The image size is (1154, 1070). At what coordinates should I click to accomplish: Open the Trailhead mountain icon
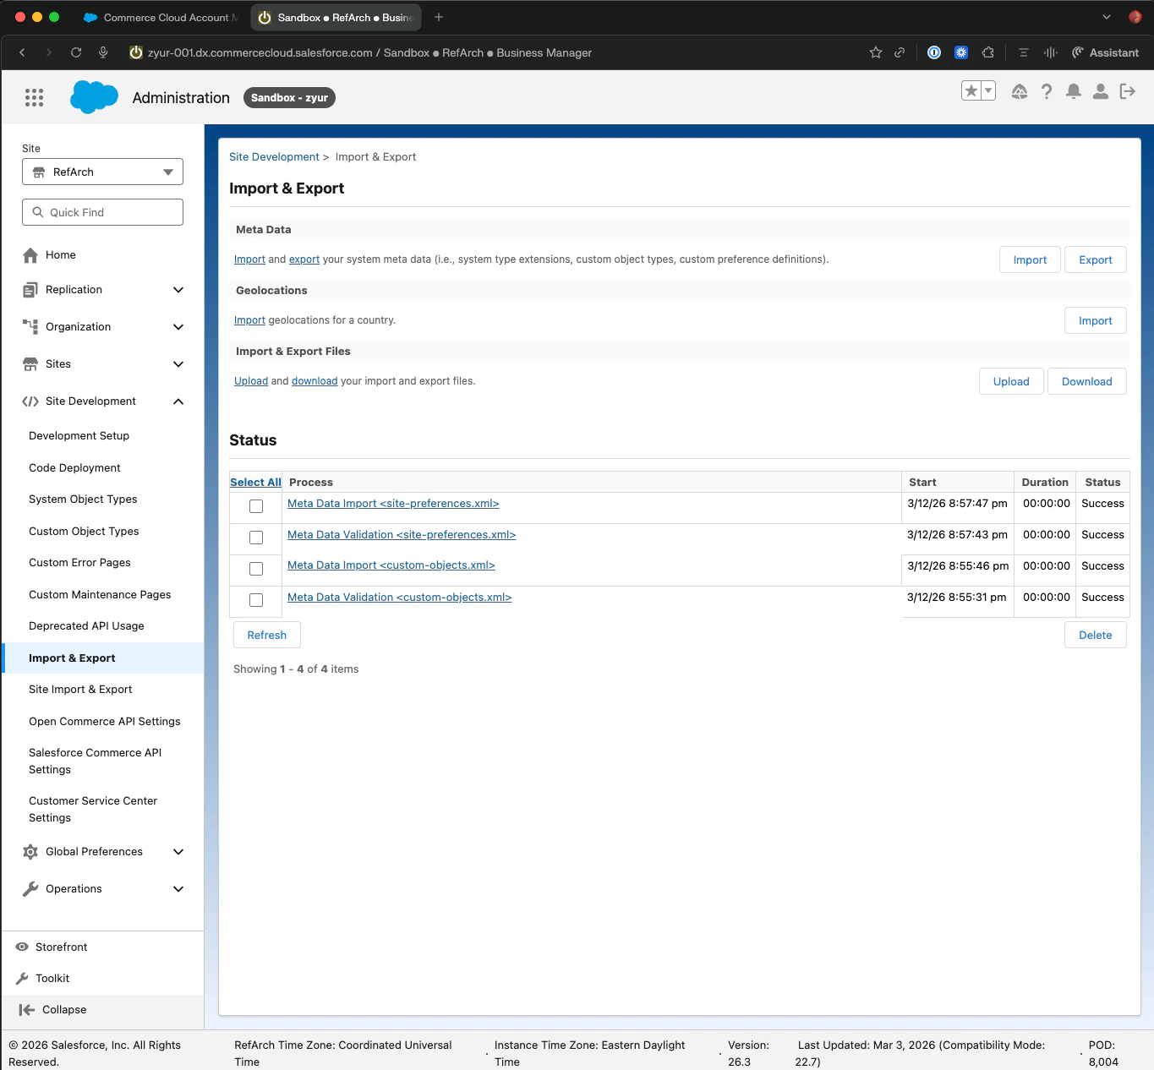coord(1020,91)
